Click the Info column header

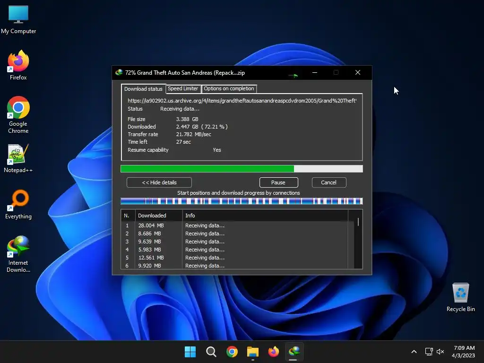pyautogui.click(x=265, y=216)
